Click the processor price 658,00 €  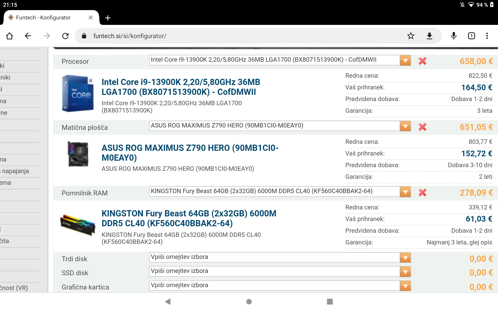click(x=476, y=61)
